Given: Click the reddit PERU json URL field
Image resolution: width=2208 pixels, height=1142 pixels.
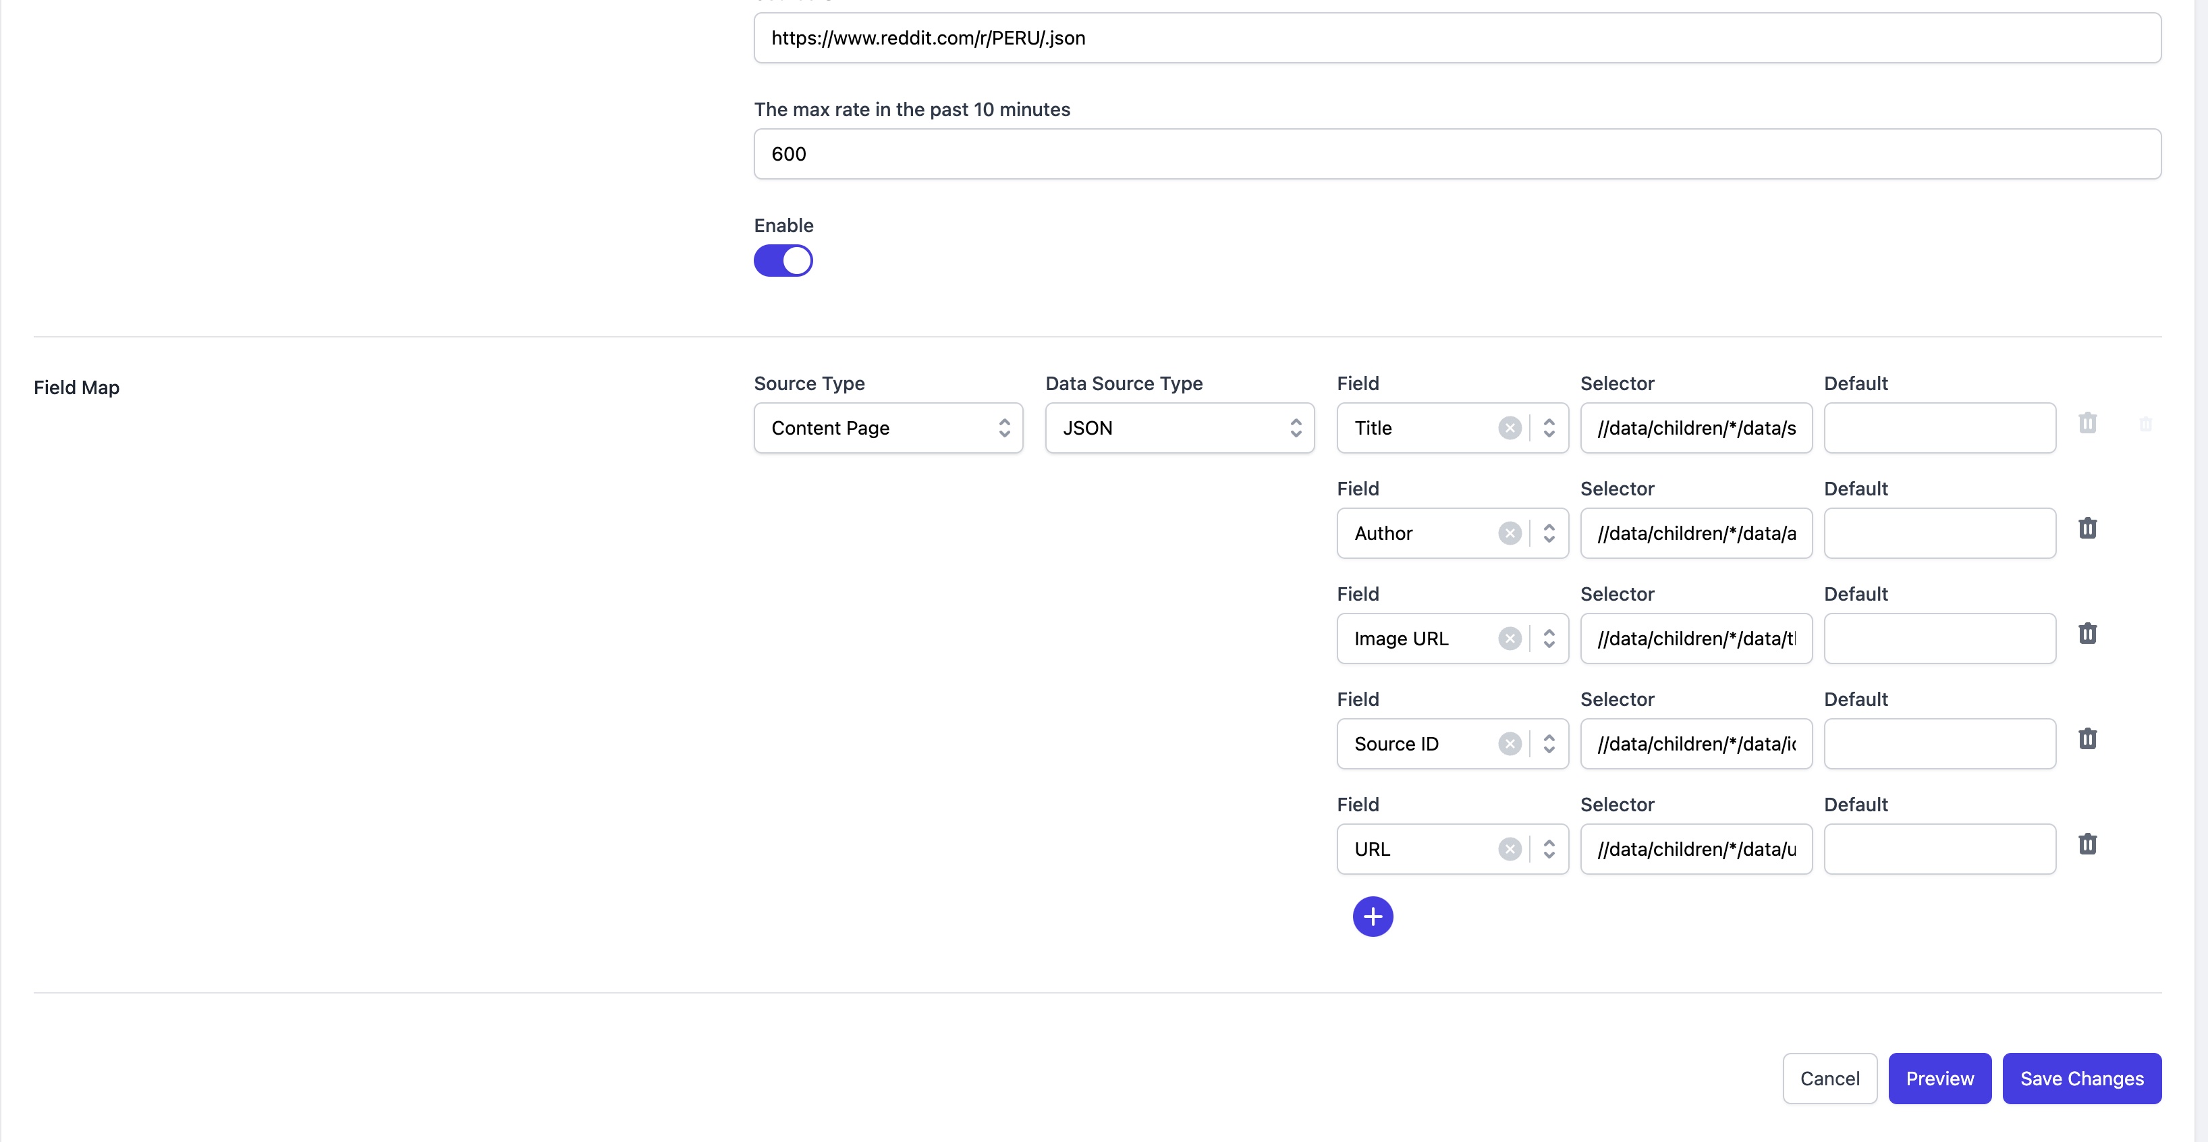Looking at the screenshot, I should (1457, 38).
